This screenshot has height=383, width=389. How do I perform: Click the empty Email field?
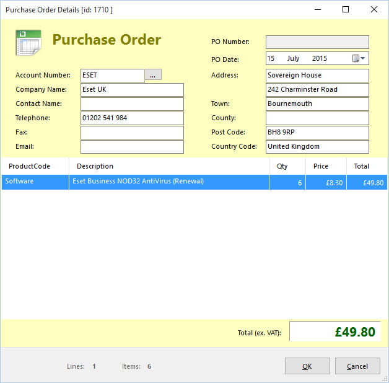tap(132, 147)
